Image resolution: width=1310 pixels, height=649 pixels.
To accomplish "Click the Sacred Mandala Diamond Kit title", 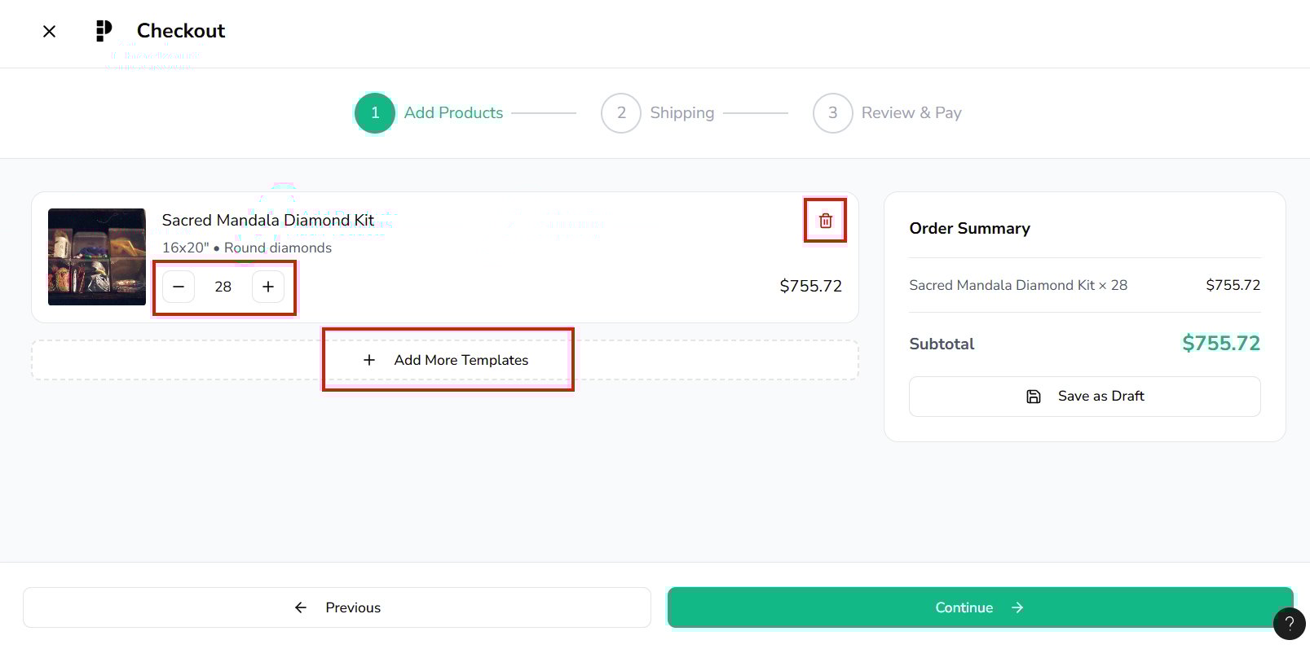I will coord(267,220).
